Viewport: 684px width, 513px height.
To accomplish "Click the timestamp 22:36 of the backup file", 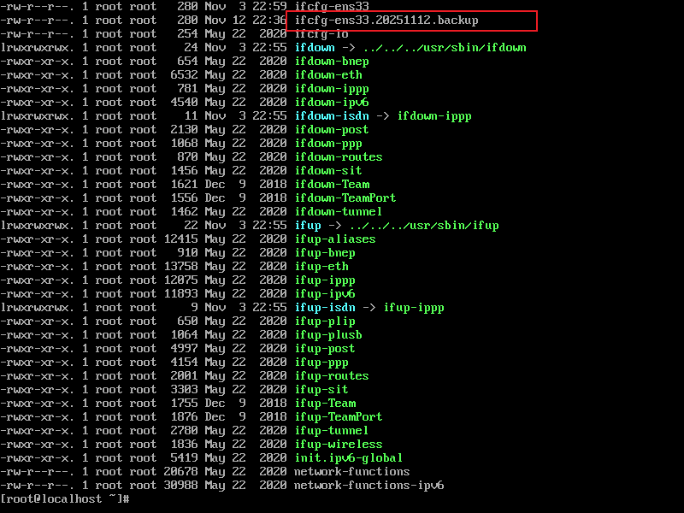I will click(x=269, y=21).
